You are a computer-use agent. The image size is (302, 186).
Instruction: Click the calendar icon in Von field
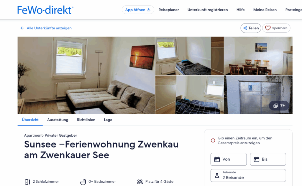(217, 159)
